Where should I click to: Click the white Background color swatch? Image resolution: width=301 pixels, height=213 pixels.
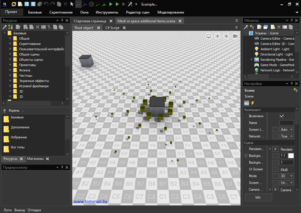pyautogui.click(x=291, y=156)
